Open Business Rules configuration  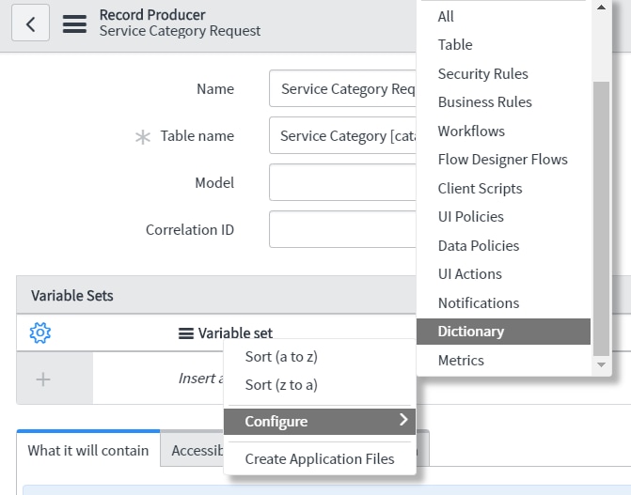pos(485,102)
